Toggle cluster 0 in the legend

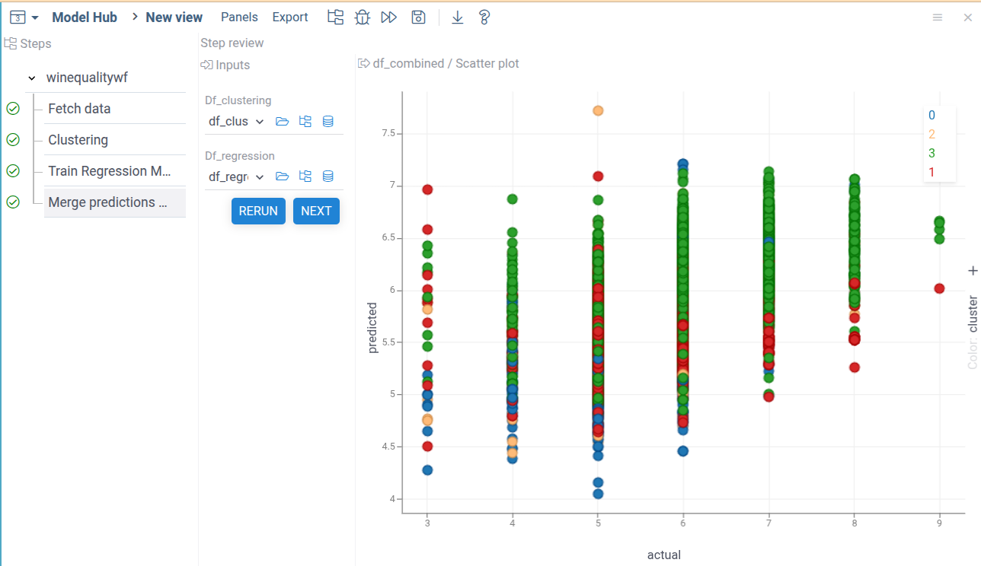click(931, 116)
